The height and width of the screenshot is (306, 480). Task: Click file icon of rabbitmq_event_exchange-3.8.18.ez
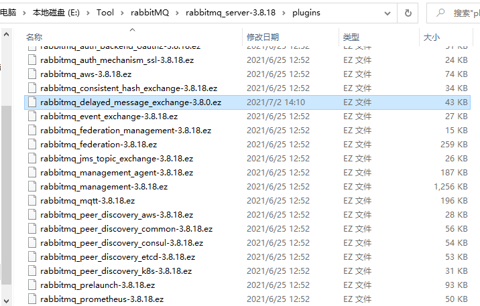[x=32, y=116]
